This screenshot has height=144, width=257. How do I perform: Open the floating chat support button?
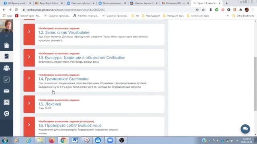coord(245,129)
